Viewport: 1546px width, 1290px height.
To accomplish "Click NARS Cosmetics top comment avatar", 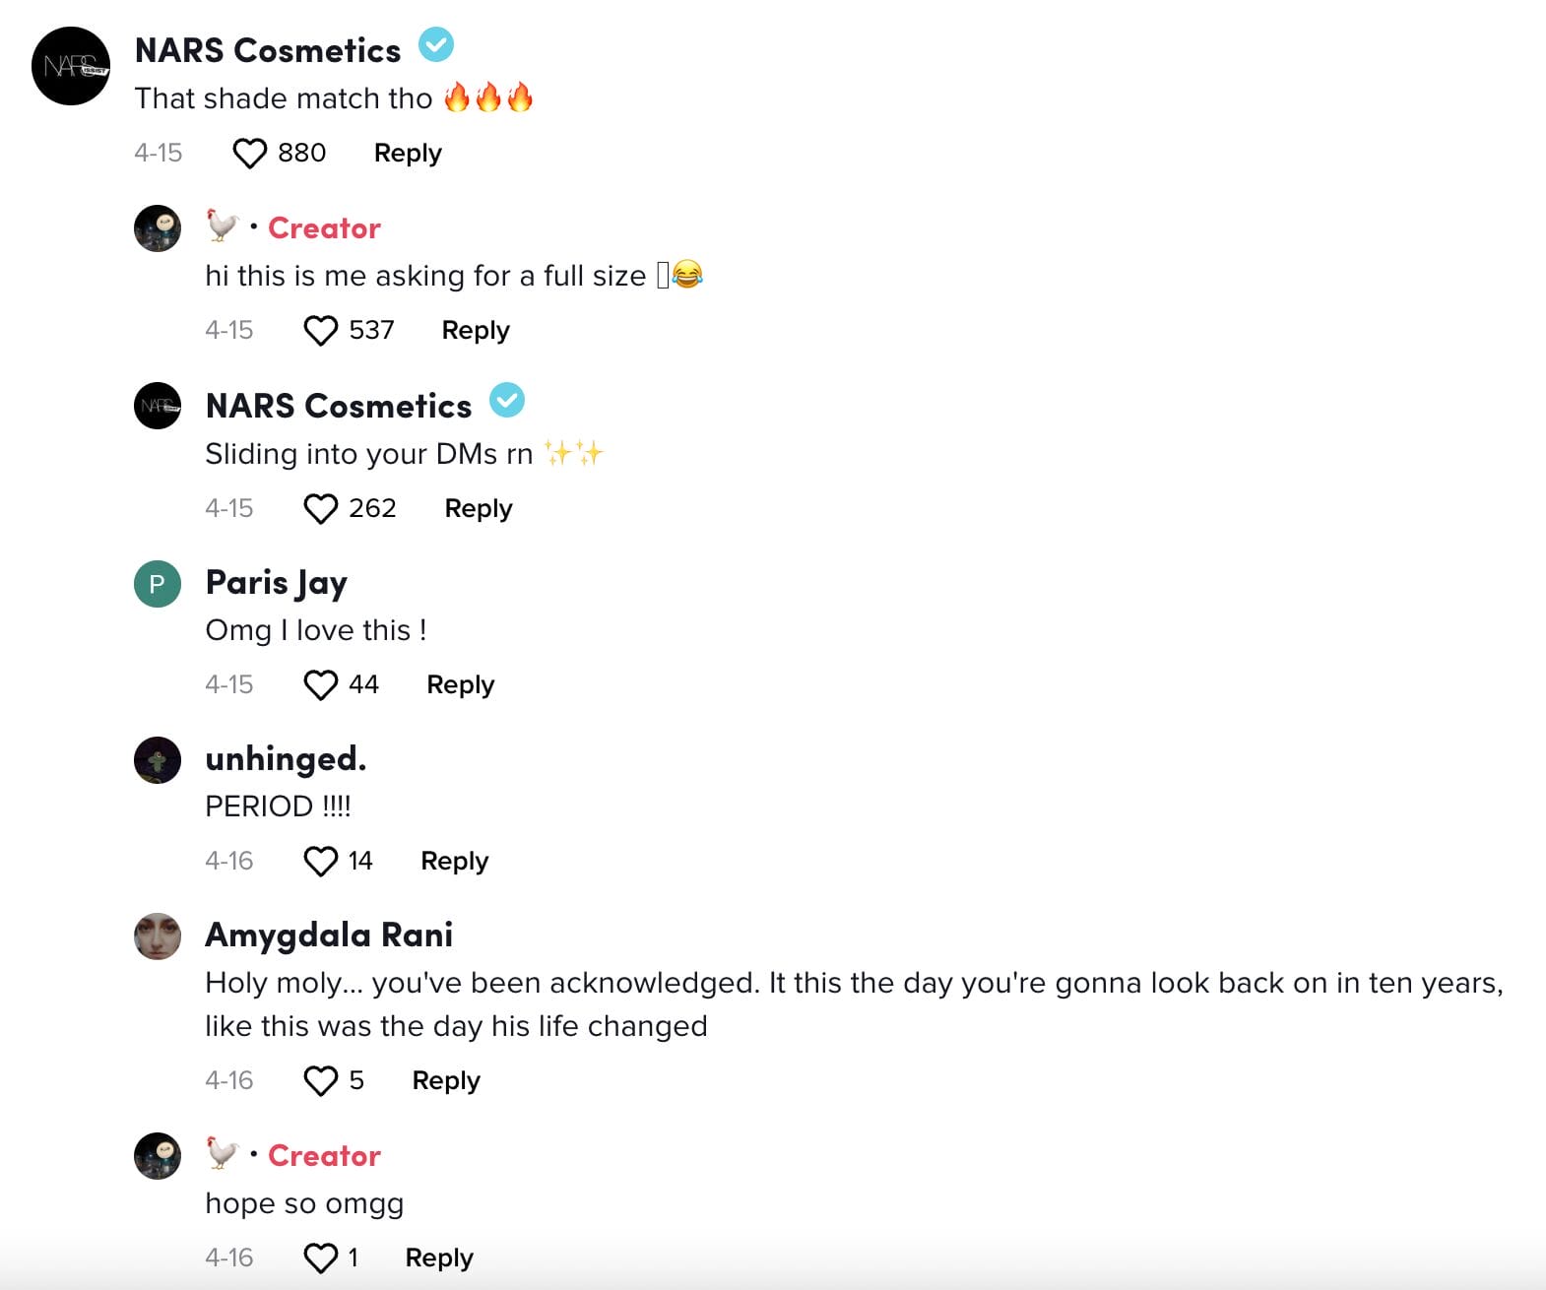I will click(x=71, y=66).
